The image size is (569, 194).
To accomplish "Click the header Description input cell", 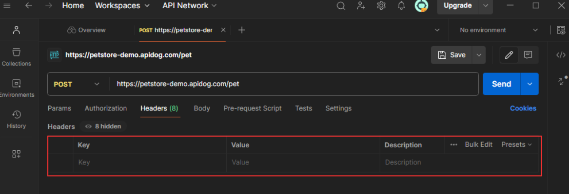I will coord(459,162).
